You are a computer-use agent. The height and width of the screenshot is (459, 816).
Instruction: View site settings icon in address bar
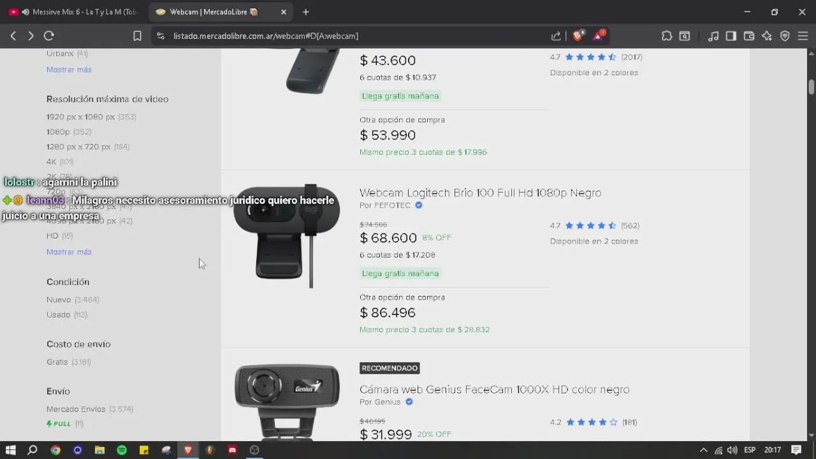pos(161,36)
